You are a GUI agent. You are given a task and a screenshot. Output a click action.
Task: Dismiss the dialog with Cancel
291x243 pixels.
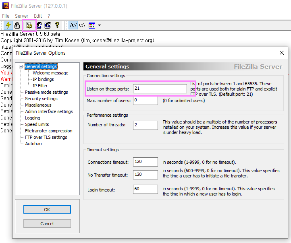[x=47, y=224]
